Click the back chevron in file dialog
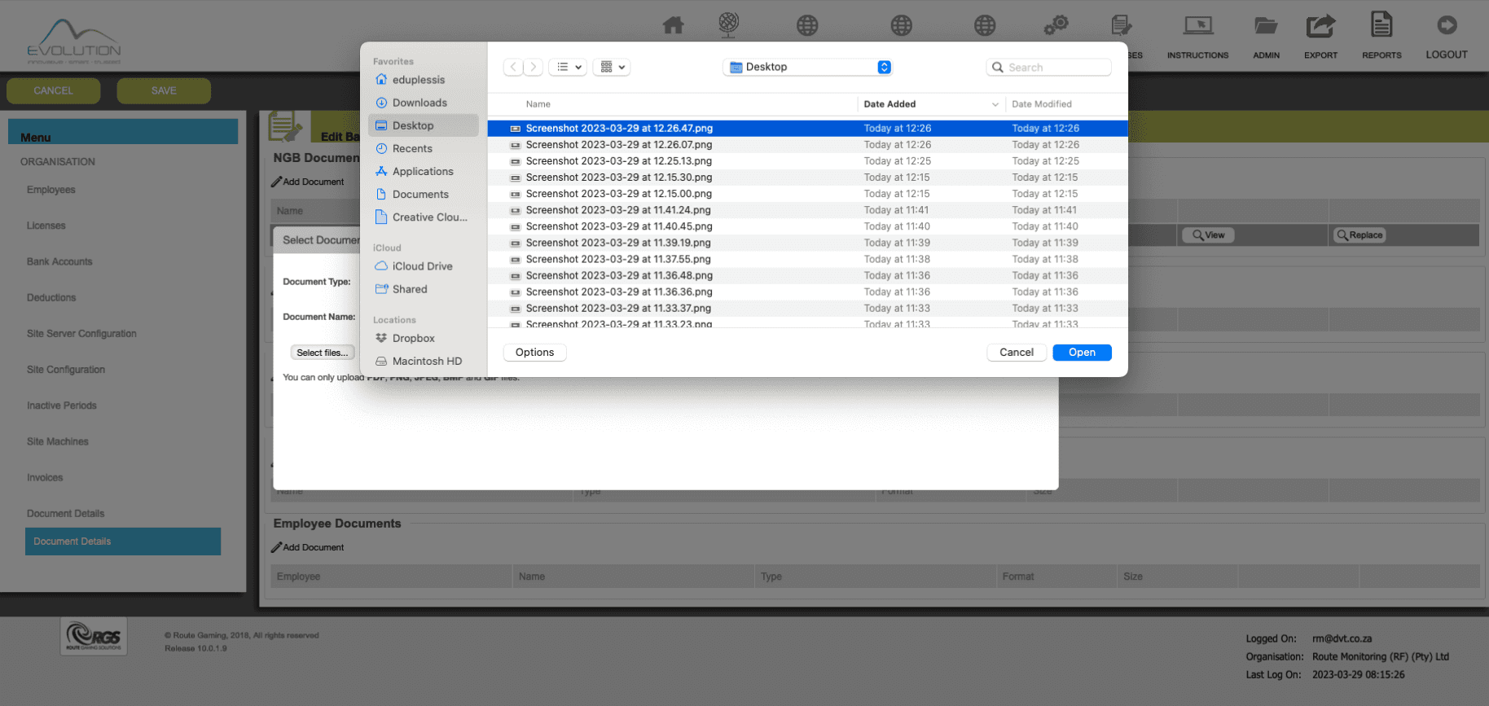This screenshot has width=1489, height=706. coord(513,67)
